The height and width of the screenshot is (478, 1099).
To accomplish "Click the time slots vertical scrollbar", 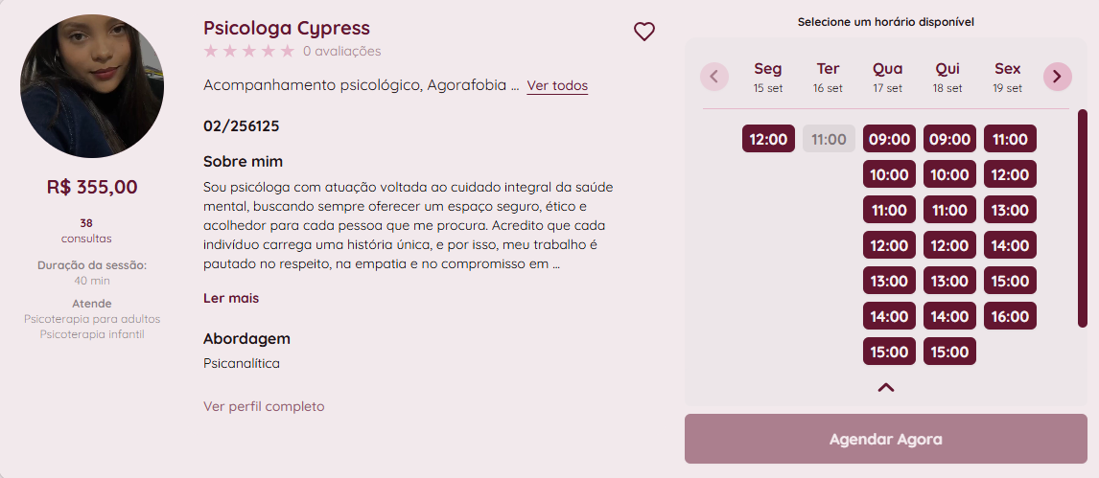I will pos(1083,218).
